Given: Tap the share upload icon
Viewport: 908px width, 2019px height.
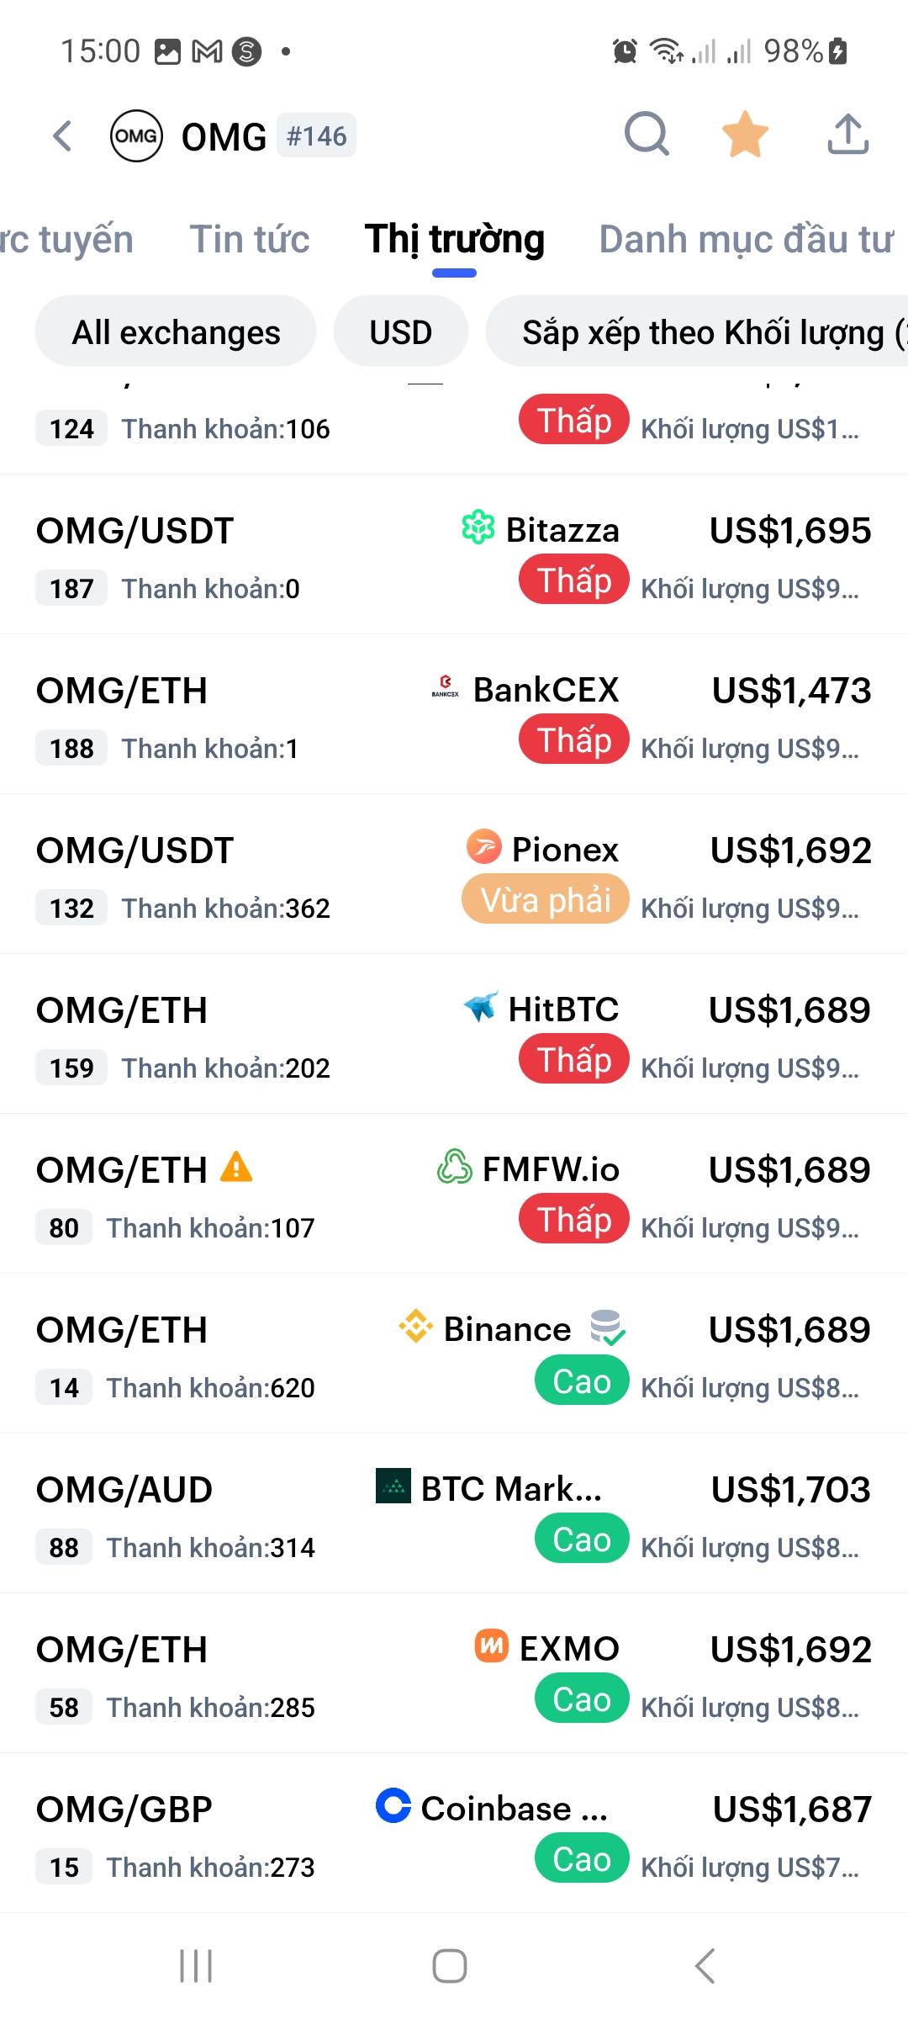Looking at the screenshot, I should [847, 135].
